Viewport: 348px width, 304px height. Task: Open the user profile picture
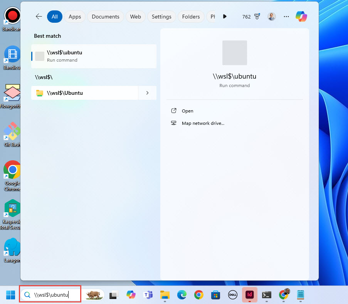(272, 17)
